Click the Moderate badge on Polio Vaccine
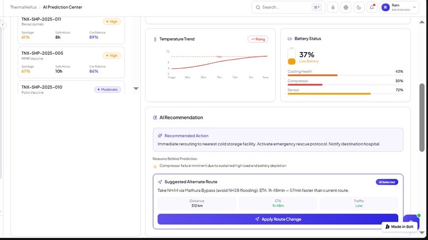This screenshot has width=428, height=240. pos(108,90)
